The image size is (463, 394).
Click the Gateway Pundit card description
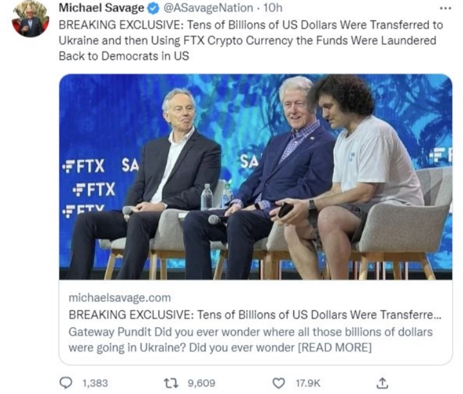click(250, 340)
